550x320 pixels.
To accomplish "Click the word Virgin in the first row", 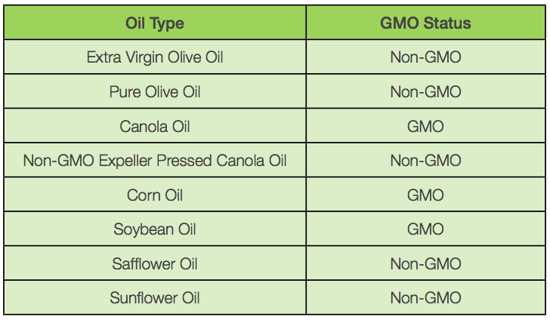I will [142, 57].
